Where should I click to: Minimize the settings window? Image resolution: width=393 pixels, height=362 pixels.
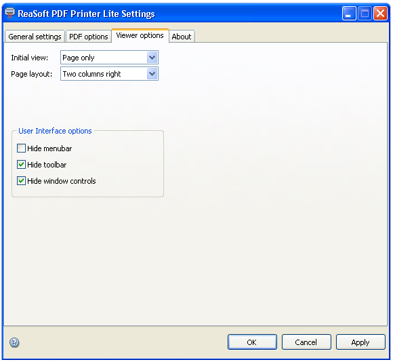pyautogui.click(x=349, y=14)
